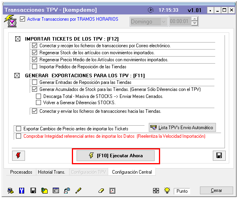Click the four-arrow move icon
Image resolution: width=239 pixels, height=199 pixels.
point(156,190)
